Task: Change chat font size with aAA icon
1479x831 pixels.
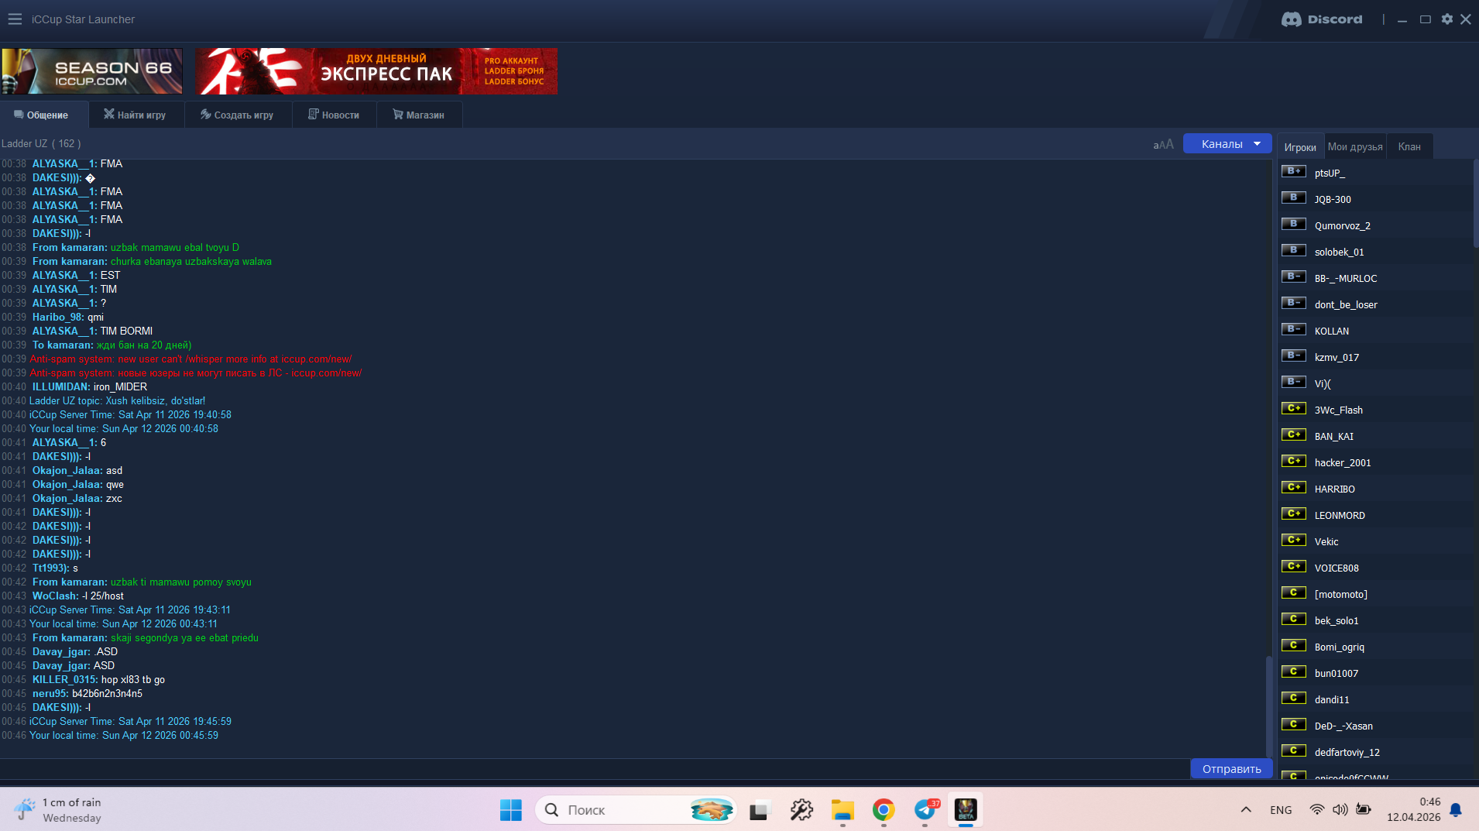Action: tap(1163, 144)
